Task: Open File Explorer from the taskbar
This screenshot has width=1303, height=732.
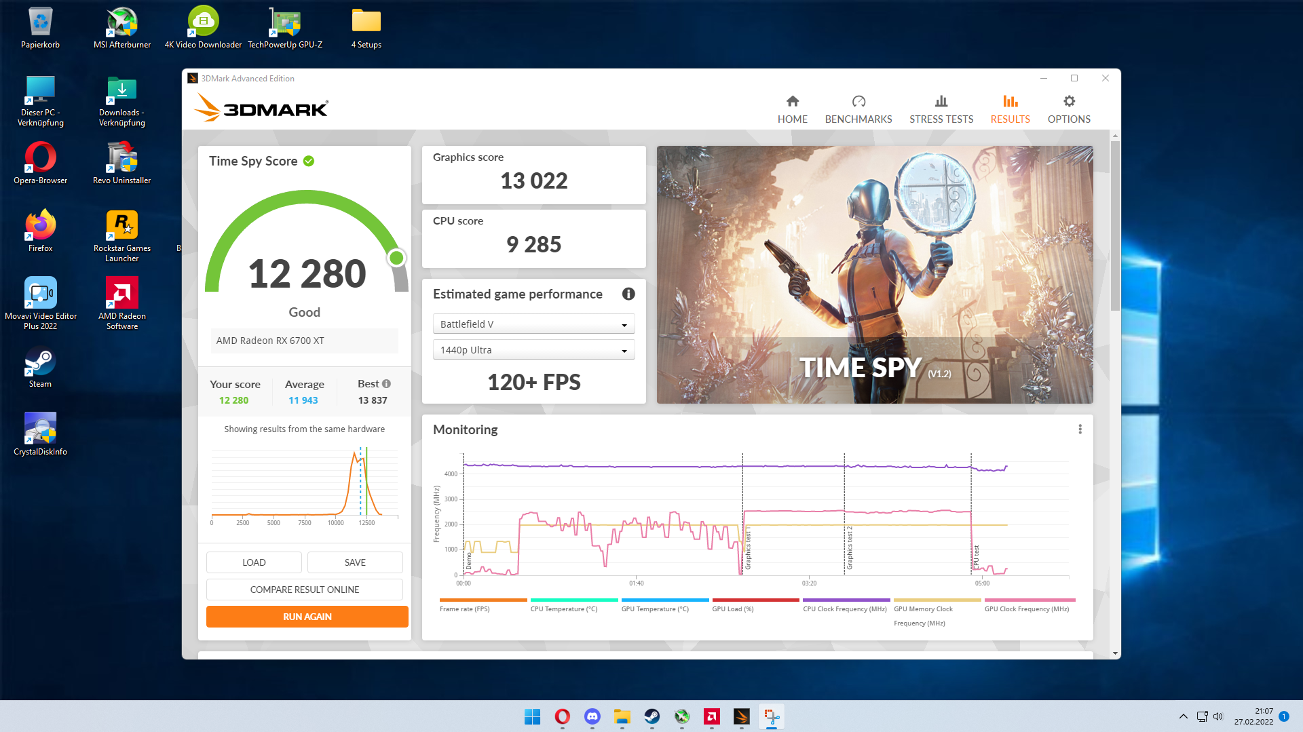Action: pos(622,716)
